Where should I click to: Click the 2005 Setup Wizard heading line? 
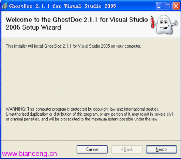[x=33, y=28]
